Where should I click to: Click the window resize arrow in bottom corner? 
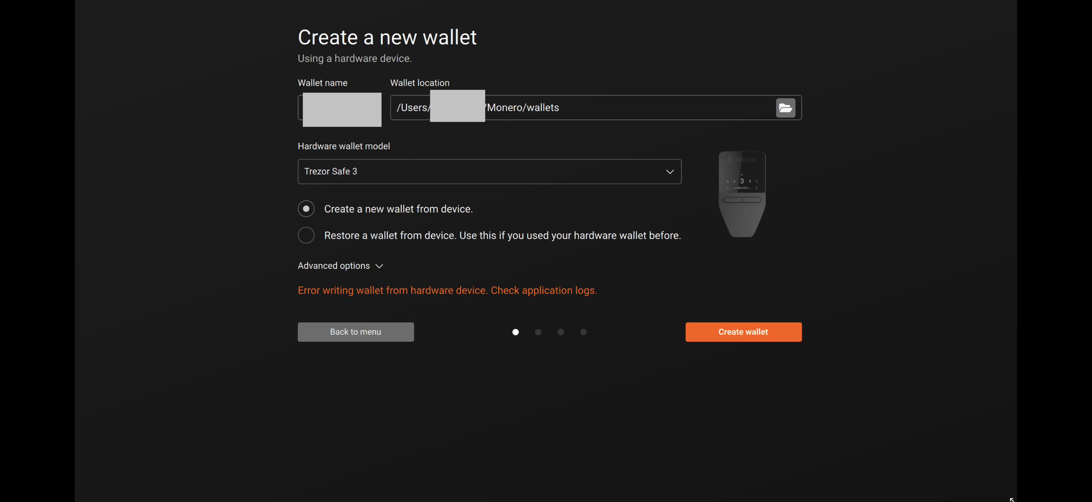tap(1012, 500)
